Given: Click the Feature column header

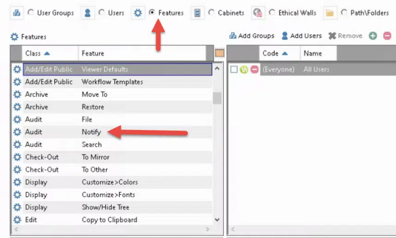Looking at the screenshot, I should click(142, 53).
